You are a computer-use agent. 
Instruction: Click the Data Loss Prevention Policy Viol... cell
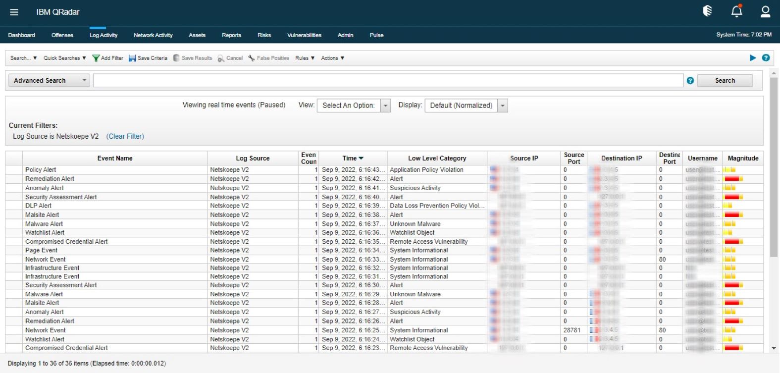click(437, 206)
